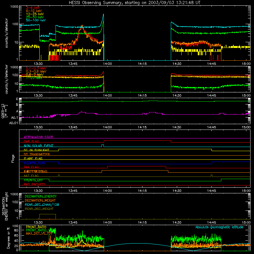
Task: Click the REAR_DEC_WEIGHT legend label
Action: (39, 209)
